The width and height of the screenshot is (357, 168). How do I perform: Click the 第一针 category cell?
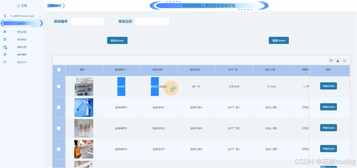coord(196,86)
